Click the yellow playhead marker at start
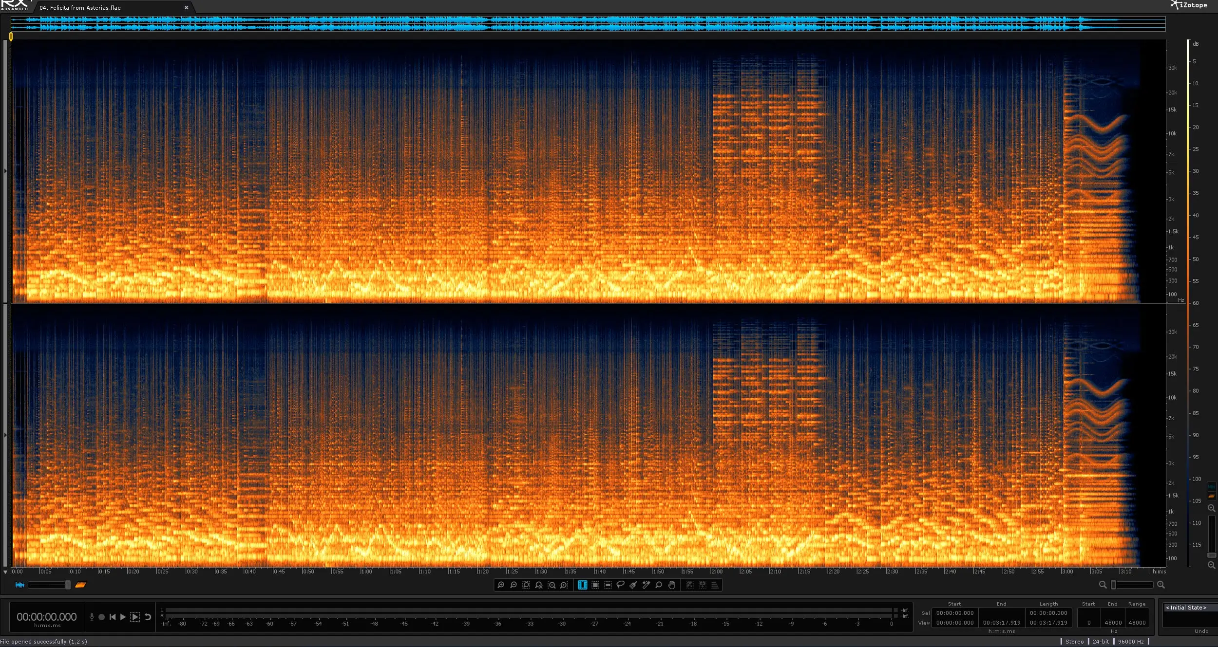The image size is (1218, 647). point(11,37)
